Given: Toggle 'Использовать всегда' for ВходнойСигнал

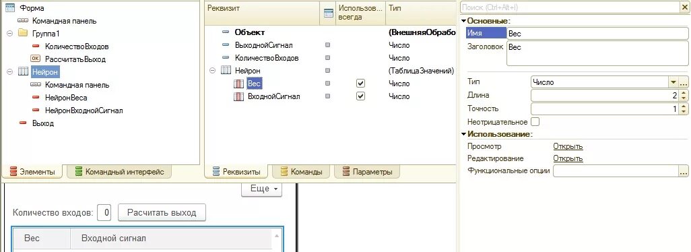Looking at the screenshot, I should (360, 96).
